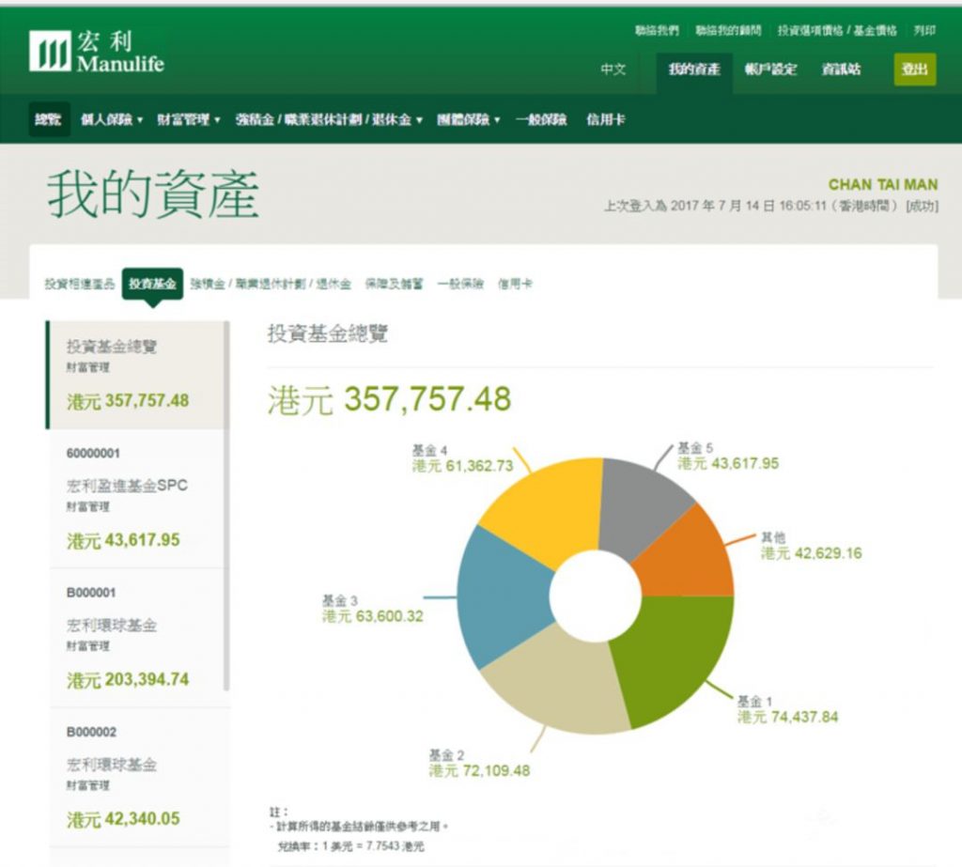
Task: Click the 列印 print link
Action: 924,30
